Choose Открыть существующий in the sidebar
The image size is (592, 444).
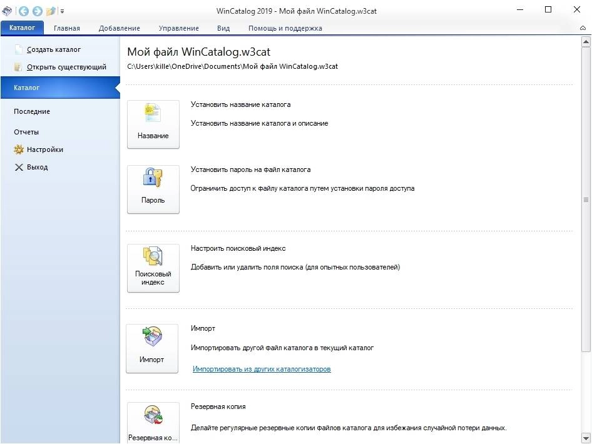[66, 67]
